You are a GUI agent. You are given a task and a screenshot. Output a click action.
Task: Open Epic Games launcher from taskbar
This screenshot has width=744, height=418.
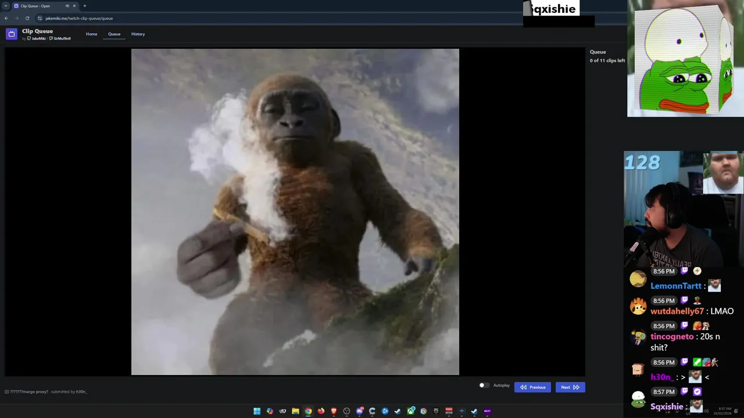click(x=436, y=411)
